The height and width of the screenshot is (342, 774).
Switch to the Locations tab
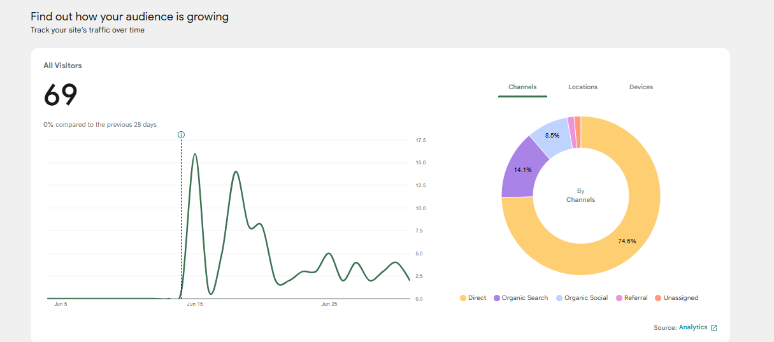click(x=583, y=87)
